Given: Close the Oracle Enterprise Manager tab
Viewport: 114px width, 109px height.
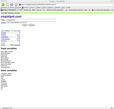Looking at the screenshot, I should 67,10.
